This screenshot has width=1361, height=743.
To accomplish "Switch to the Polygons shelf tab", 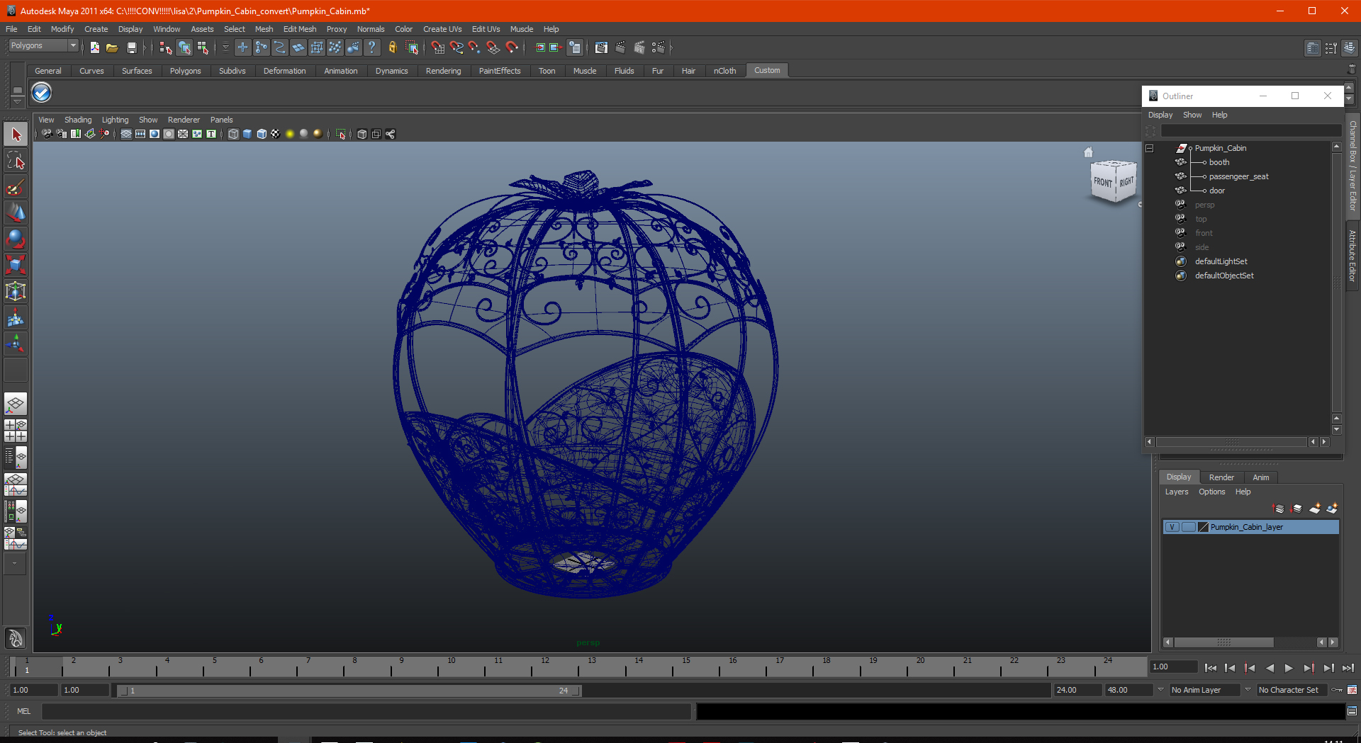I will tap(185, 71).
